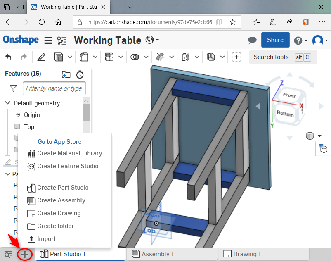Add page to favorites with star icon
This screenshot has height=262, width=331.
[233, 22]
